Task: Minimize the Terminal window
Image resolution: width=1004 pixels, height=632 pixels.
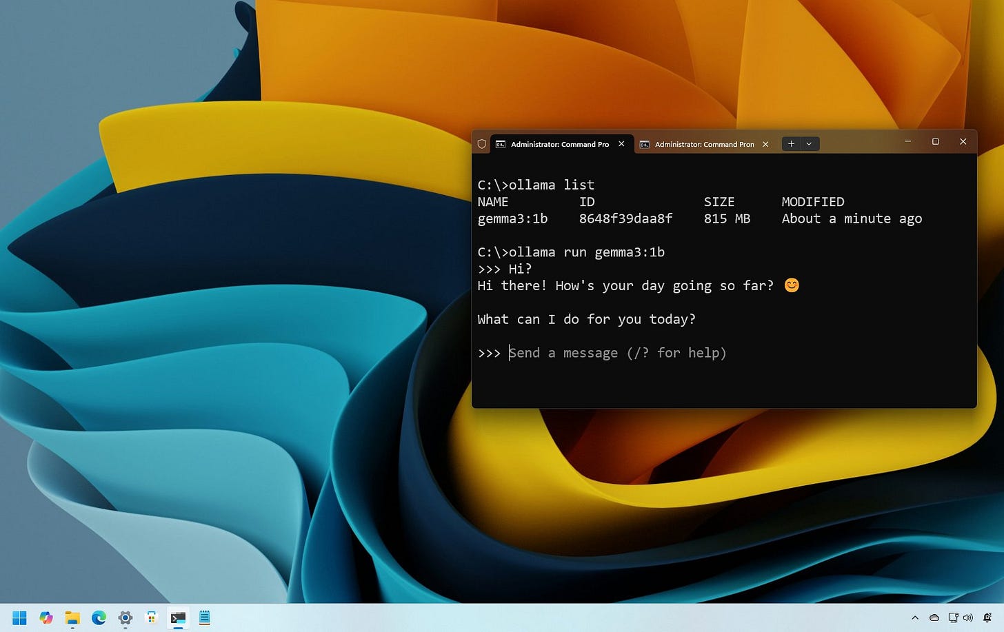Action: [x=908, y=141]
